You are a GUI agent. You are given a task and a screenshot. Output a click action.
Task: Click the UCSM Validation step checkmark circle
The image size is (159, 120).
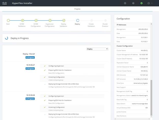coord(22,21)
